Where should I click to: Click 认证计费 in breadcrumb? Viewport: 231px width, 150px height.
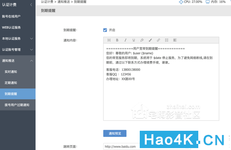(47, 2)
